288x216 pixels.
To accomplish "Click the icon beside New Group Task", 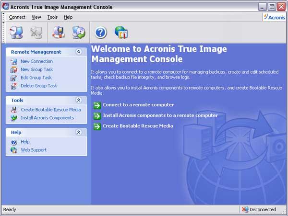I will tap(14, 69).
